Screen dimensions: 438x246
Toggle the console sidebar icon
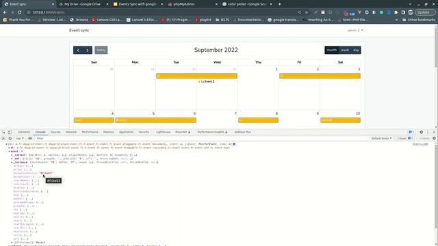tap(3, 138)
